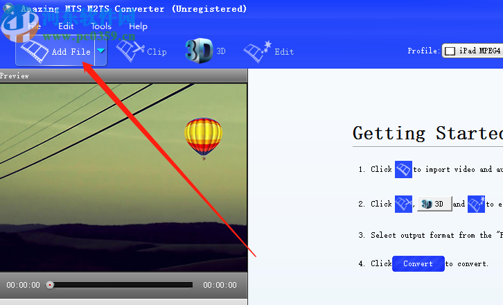Click the Convert button in step 4
Screen dimensions: 503x305
pos(418,263)
